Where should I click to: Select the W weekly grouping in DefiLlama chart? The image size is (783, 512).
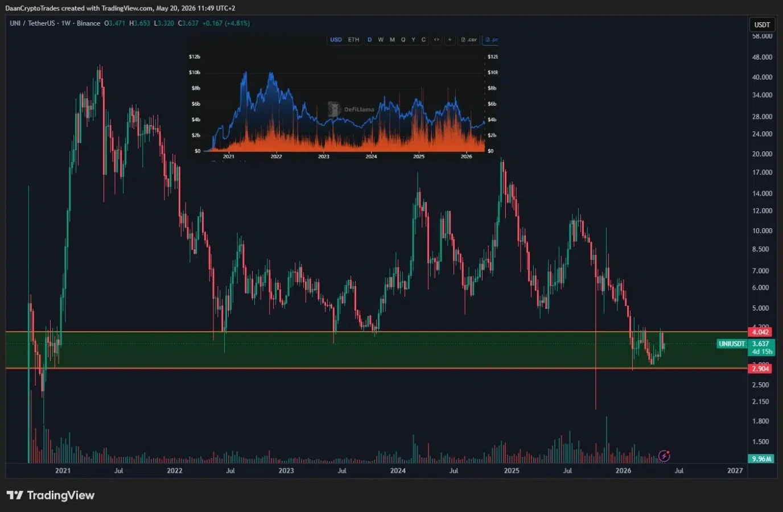point(381,40)
